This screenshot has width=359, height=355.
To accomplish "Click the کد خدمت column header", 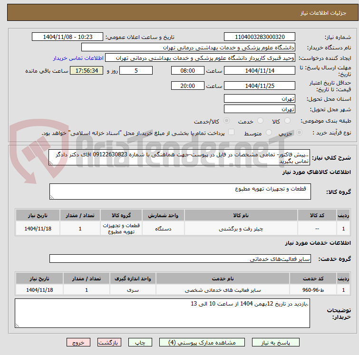I will pyautogui.click(x=313, y=278).
